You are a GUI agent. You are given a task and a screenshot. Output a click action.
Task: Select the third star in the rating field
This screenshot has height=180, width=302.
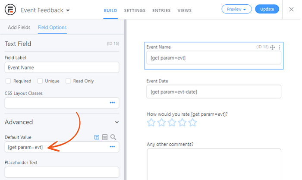click(172, 123)
